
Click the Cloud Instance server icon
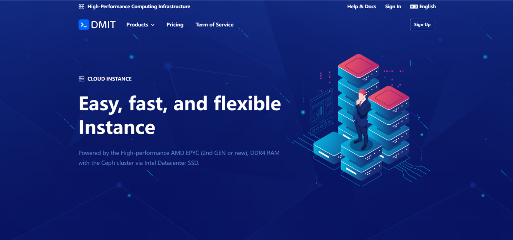click(x=81, y=79)
